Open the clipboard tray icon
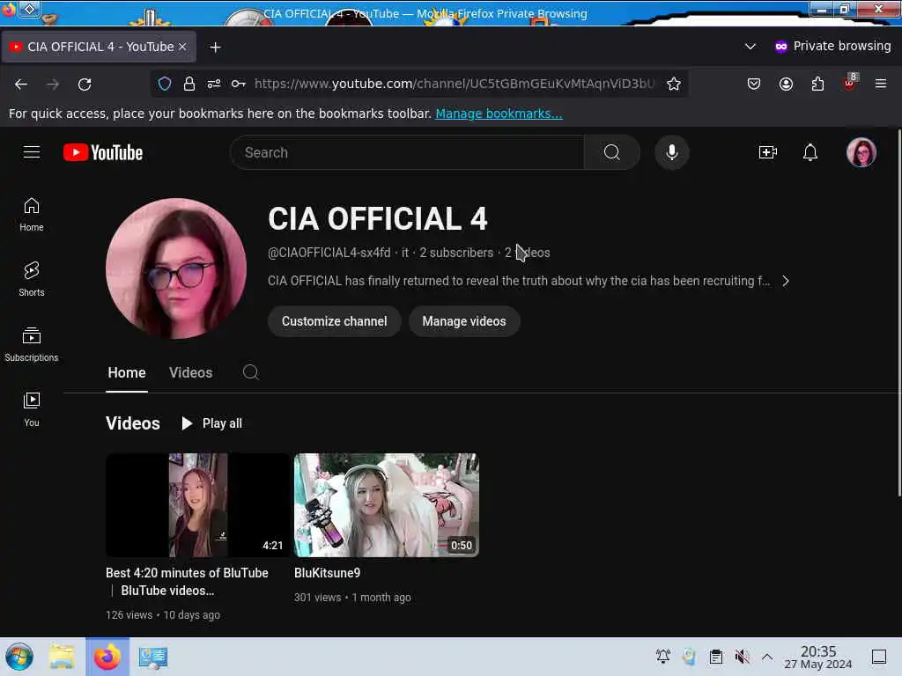The image size is (902, 676). point(715,657)
